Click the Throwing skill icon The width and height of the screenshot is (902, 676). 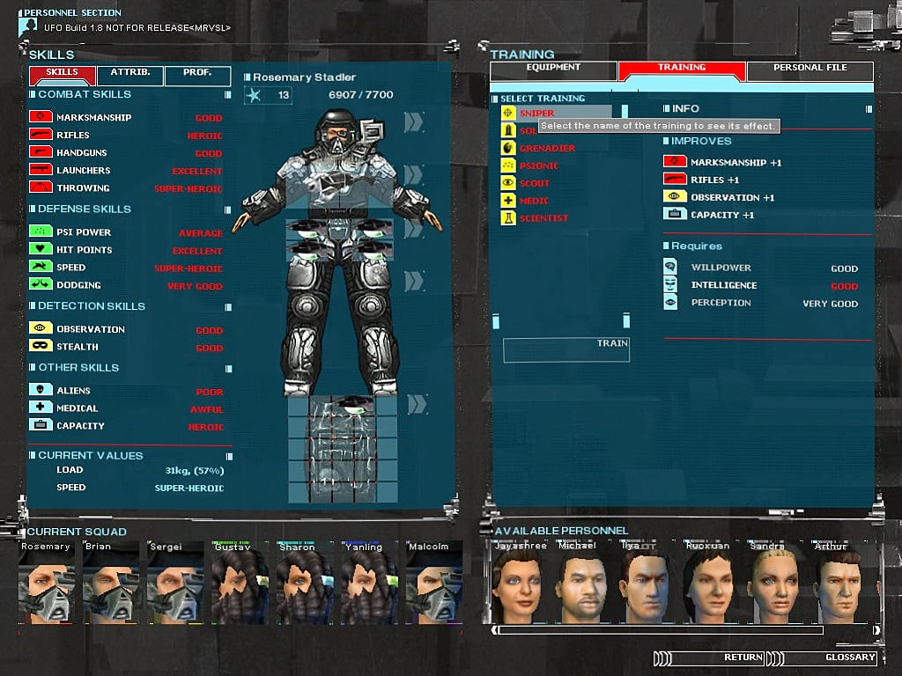point(41,187)
